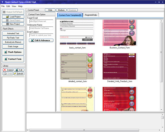Click the detailed_contact_form label
This screenshot has height=132, width=165.
click(x=77, y=81)
